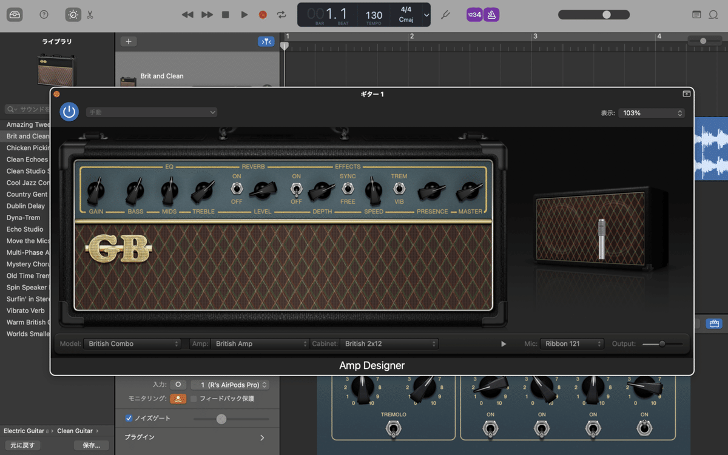This screenshot has height=455, width=728.
Task: Select Dublin Delay preset
Action: tap(25, 206)
